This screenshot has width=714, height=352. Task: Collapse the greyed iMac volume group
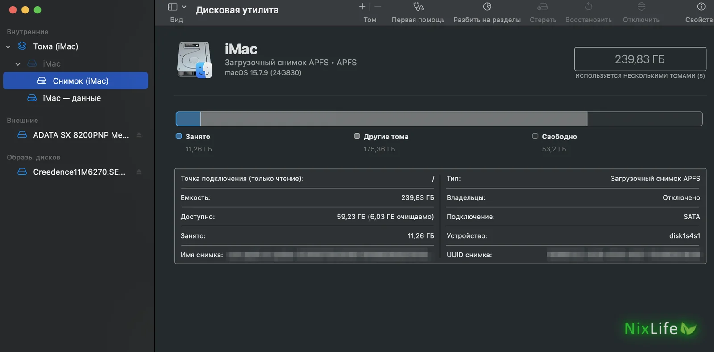point(18,64)
